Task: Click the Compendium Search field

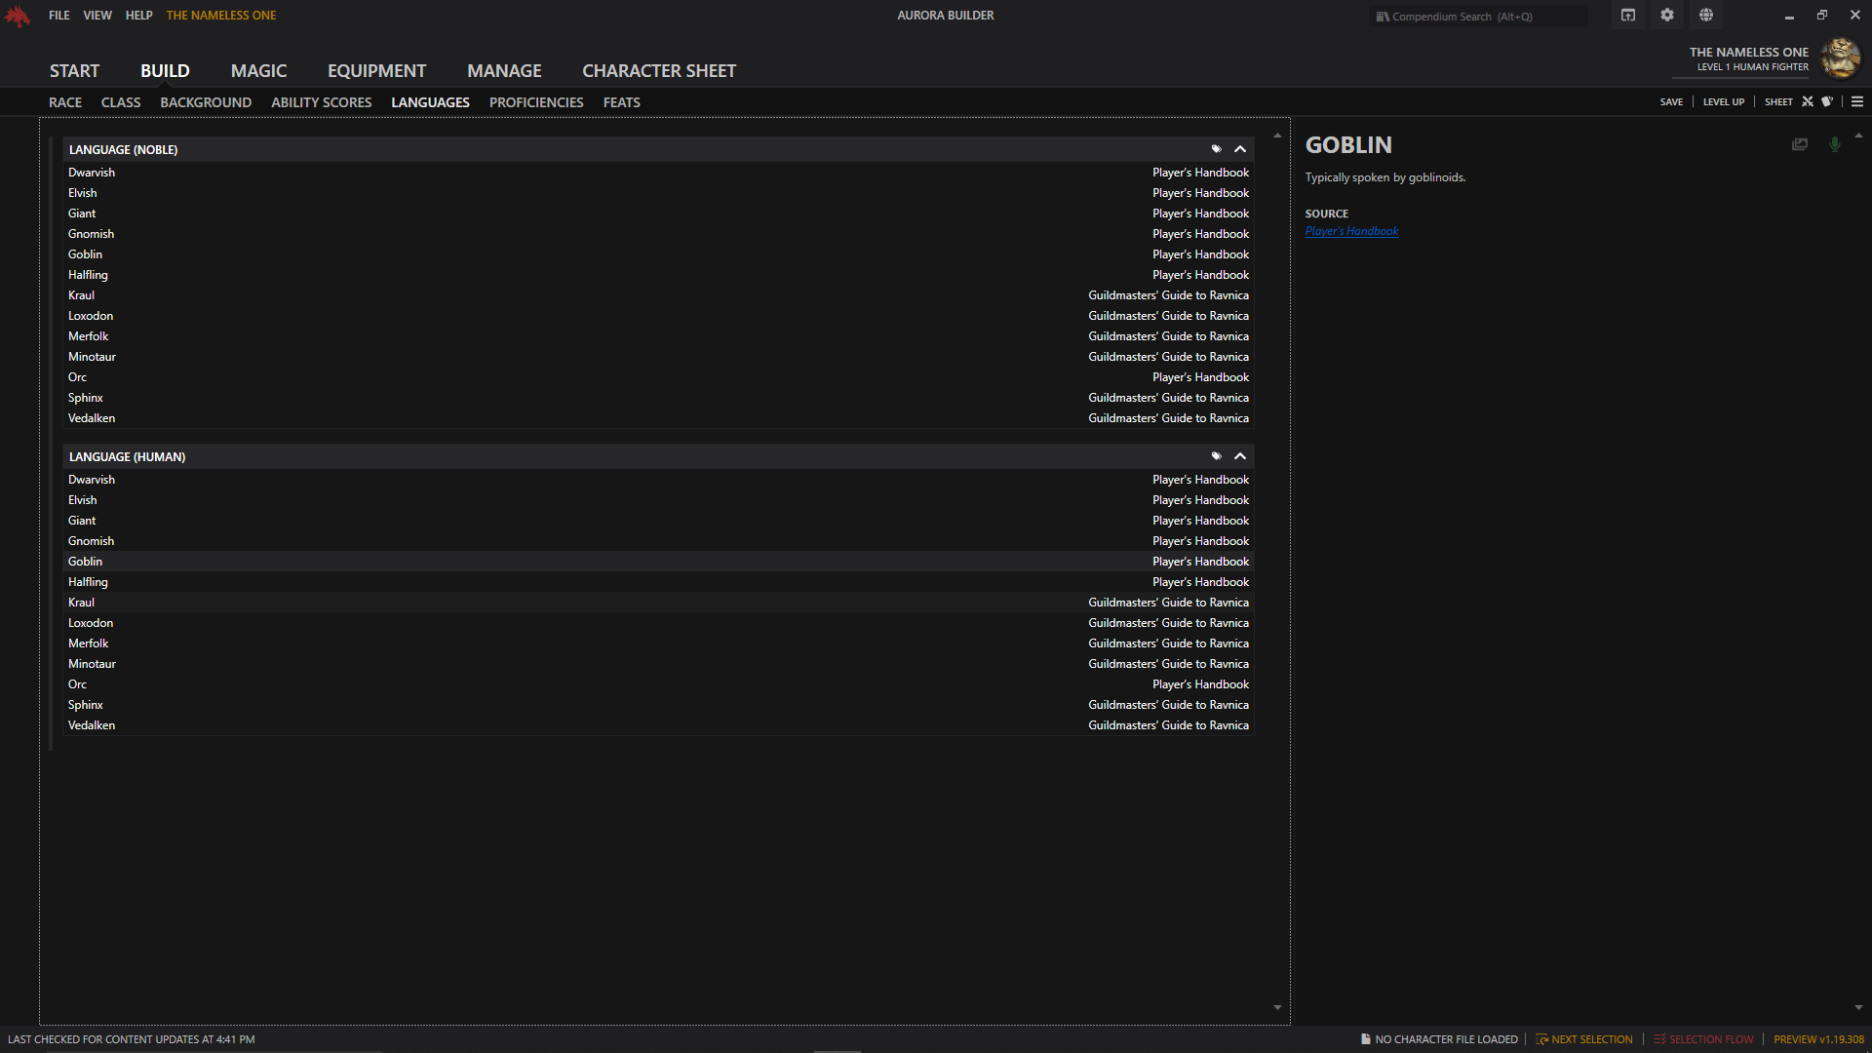Action: click(1477, 17)
